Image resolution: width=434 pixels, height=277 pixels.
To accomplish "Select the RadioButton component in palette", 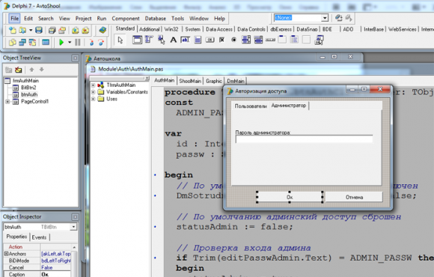I will pos(234,40).
